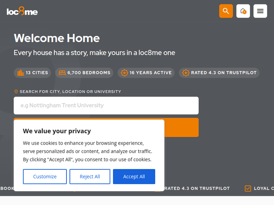Click the orange search magnifier button
The image size is (274, 205).
(x=226, y=11)
